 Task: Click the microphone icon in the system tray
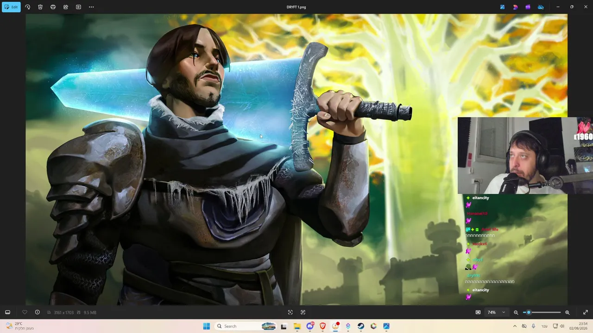pos(534,326)
